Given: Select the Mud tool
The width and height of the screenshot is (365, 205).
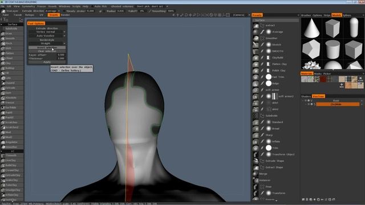Looking at the screenshot, I should pos(11,132).
